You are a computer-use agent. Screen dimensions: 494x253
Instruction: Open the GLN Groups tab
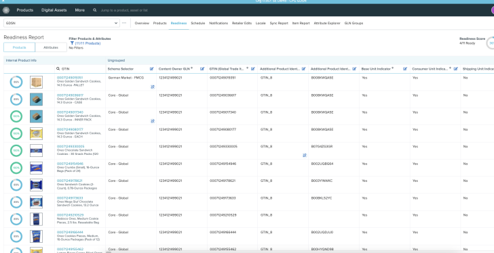point(354,23)
